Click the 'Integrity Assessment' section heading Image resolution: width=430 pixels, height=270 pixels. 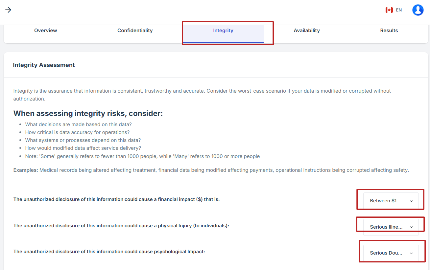(x=44, y=65)
